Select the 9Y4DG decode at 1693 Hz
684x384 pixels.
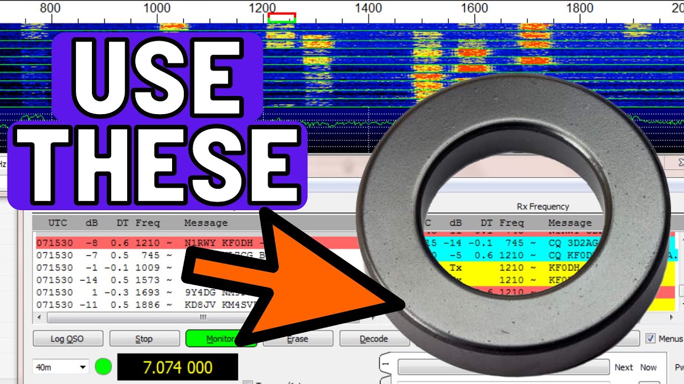click(x=107, y=292)
